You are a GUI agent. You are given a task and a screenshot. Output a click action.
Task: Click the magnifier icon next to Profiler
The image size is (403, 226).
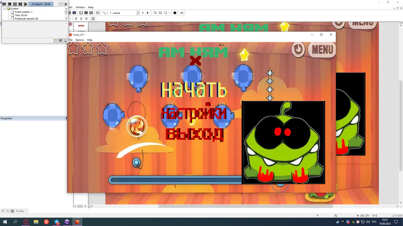(x=8, y=211)
